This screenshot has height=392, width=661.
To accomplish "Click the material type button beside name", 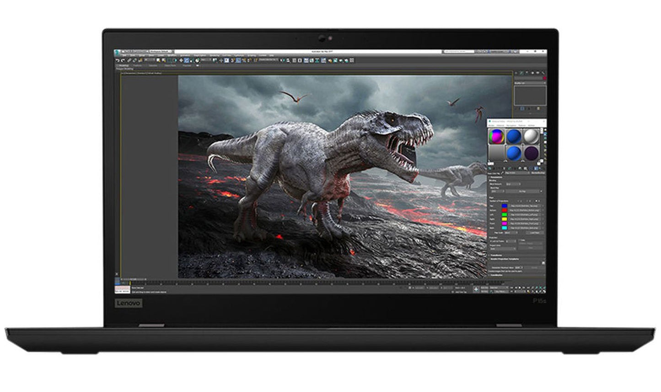I will (x=538, y=172).
